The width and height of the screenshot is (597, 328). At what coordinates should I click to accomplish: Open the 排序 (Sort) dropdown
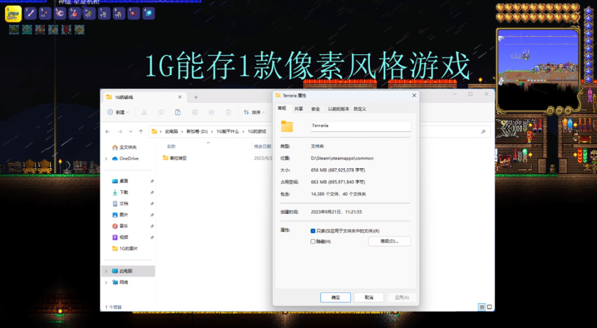(255, 112)
